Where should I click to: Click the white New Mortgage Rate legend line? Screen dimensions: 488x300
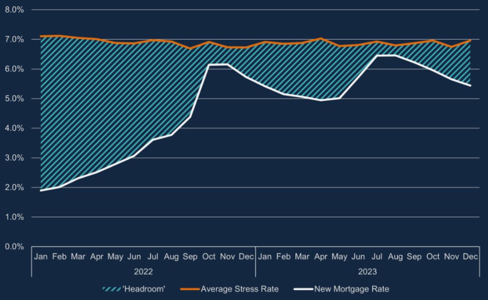(302, 289)
